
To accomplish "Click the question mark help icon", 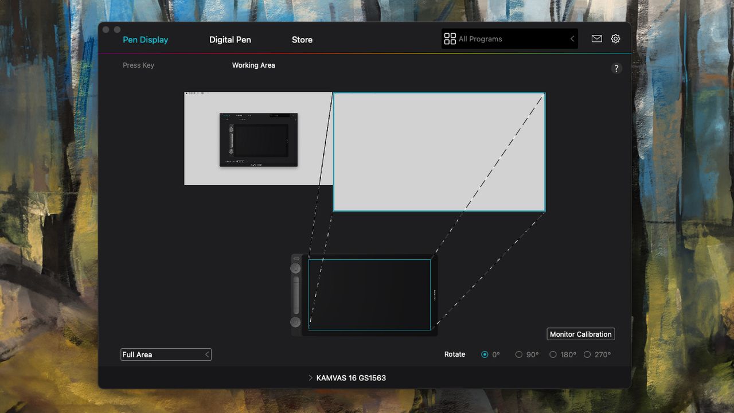I will tap(616, 68).
